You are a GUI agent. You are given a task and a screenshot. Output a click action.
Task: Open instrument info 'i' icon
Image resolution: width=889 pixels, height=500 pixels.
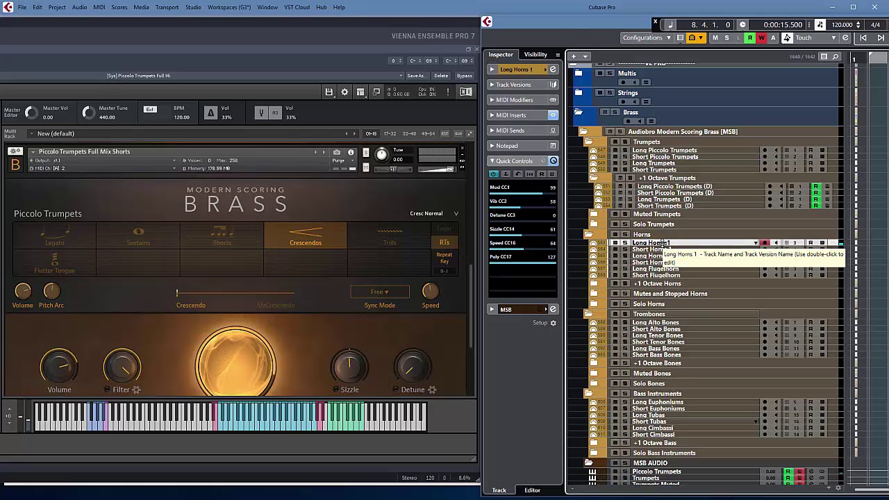(351, 152)
